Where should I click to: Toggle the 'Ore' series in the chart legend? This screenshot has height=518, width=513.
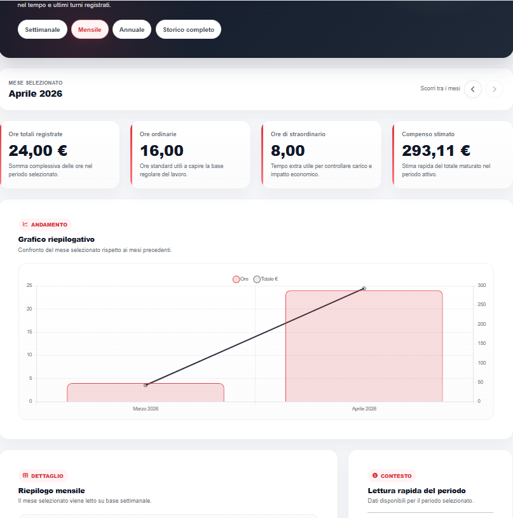tap(240, 279)
